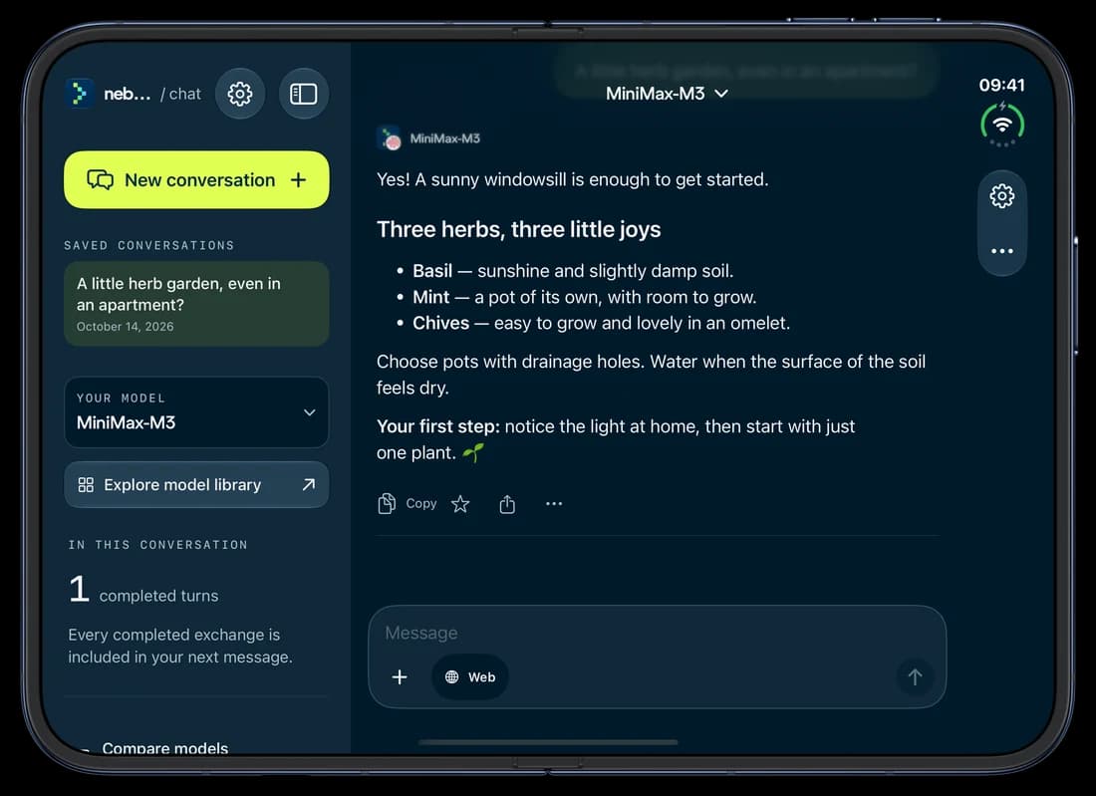
Task: Click the Wi-Fi status indicator
Action: (1002, 126)
